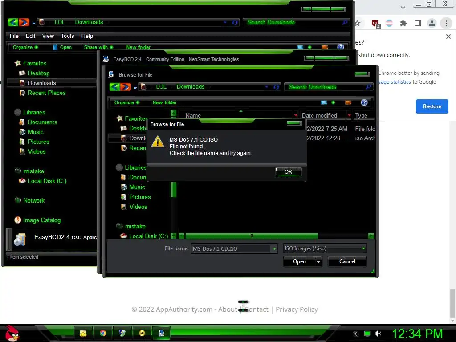
Task: Open the Angry Birds start button
Action: click(12, 333)
